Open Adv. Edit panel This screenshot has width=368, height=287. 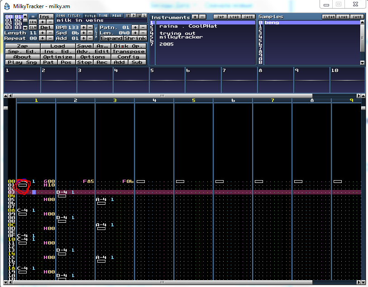93,52
